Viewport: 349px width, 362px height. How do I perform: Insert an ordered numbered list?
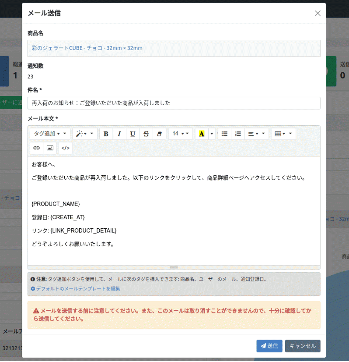tap(238, 134)
